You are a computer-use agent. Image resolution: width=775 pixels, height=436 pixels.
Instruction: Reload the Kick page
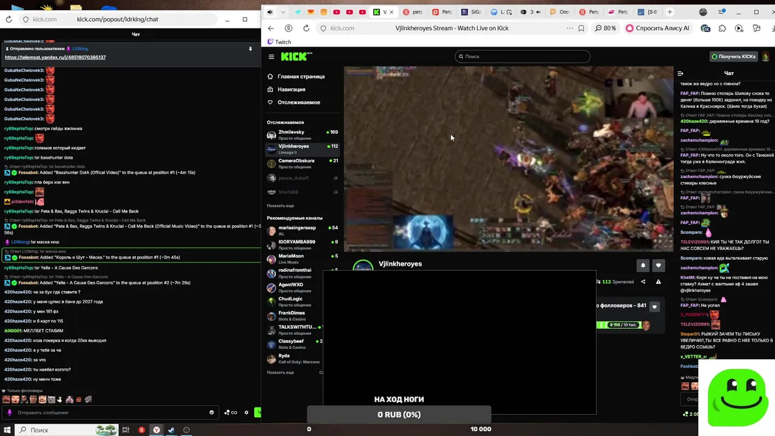click(306, 28)
